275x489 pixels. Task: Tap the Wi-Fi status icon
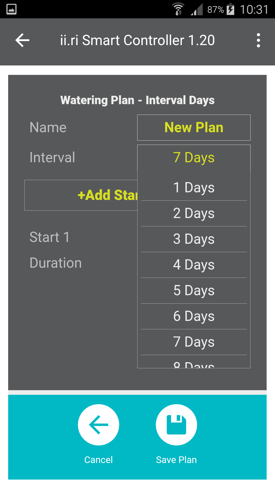click(x=178, y=9)
